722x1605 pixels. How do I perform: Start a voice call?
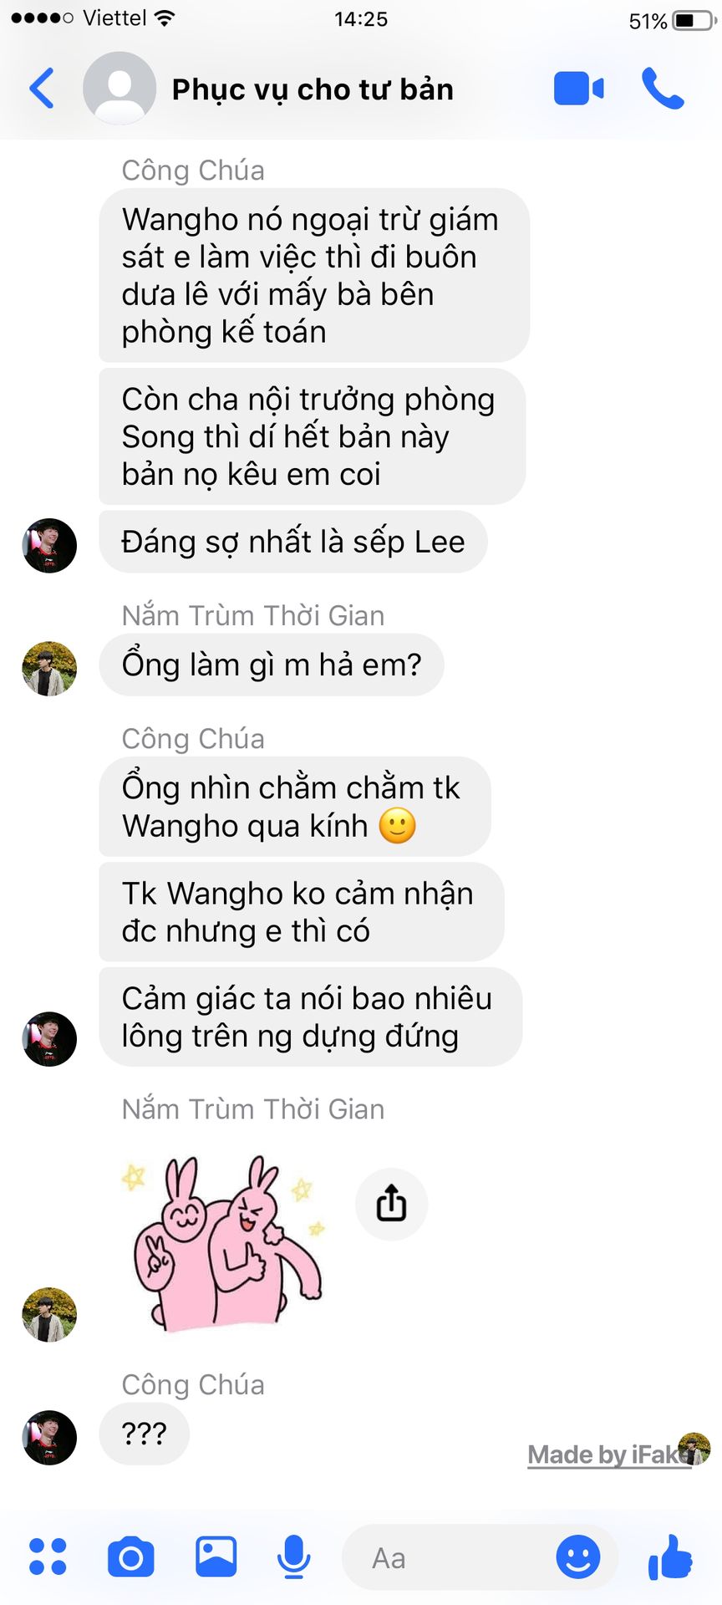click(x=663, y=89)
